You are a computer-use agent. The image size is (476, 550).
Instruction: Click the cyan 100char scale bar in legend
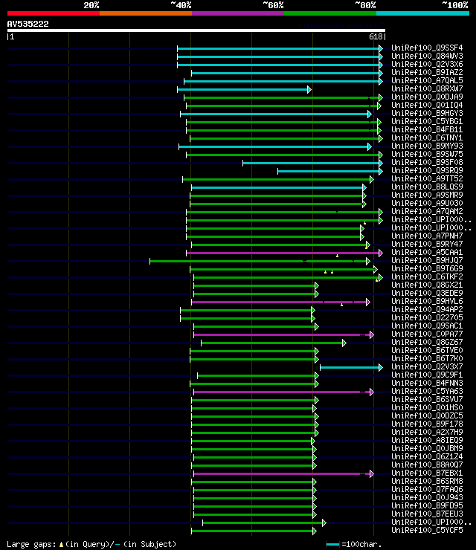pyautogui.click(x=332, y=545)
